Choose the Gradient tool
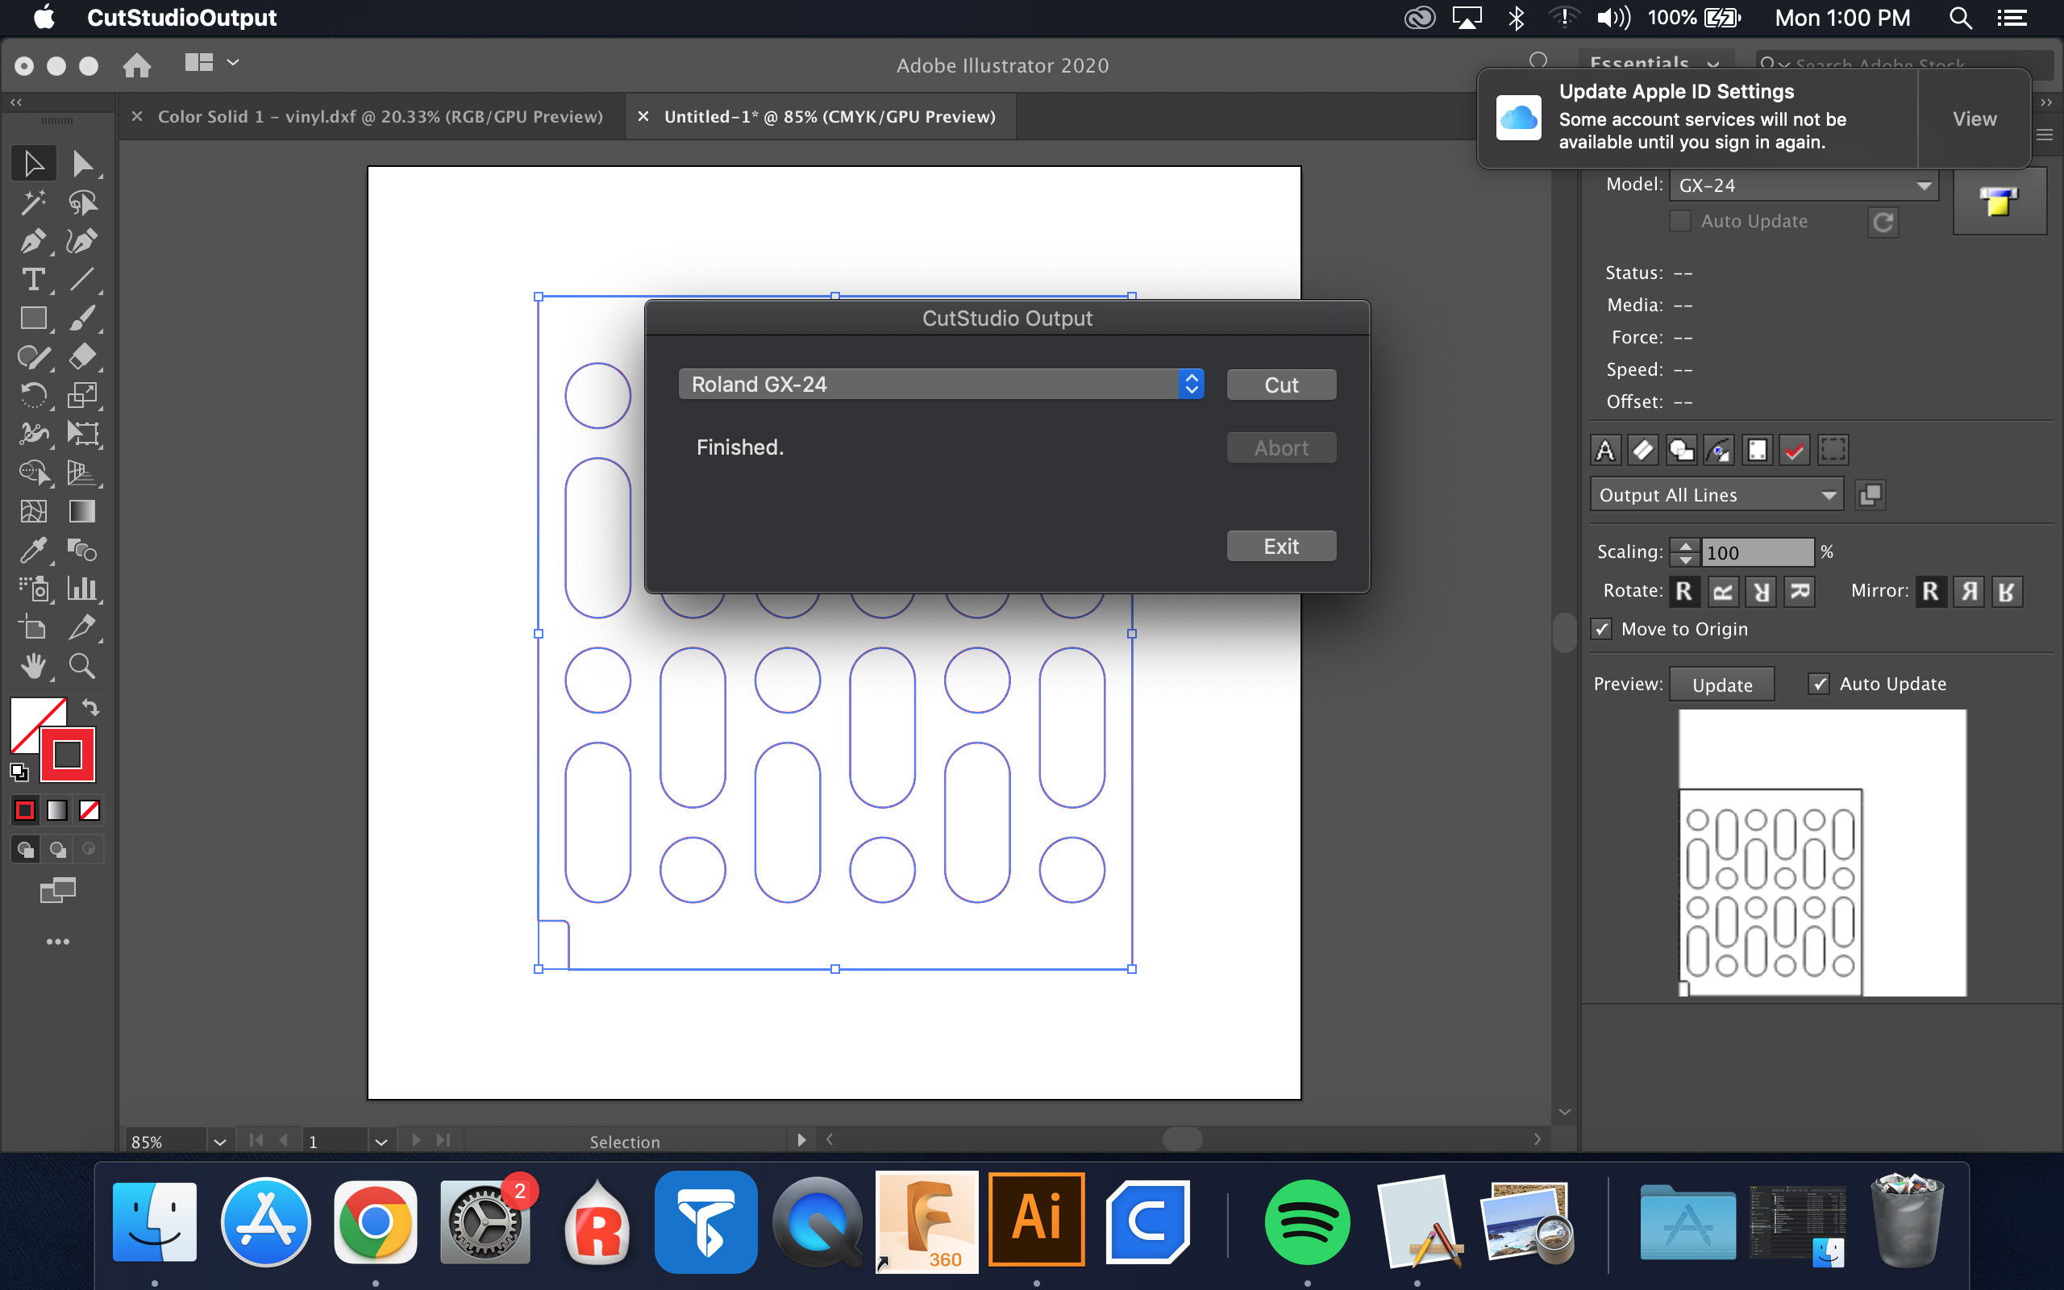Image resolution: width=2064 pixels, height=1290 pixels. tap(82, 511)
